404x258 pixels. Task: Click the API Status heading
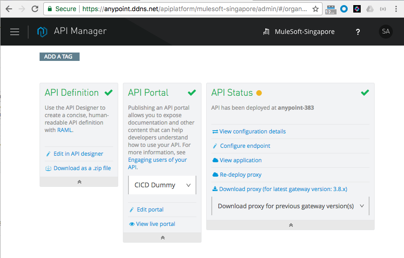(x=232, y=93)
